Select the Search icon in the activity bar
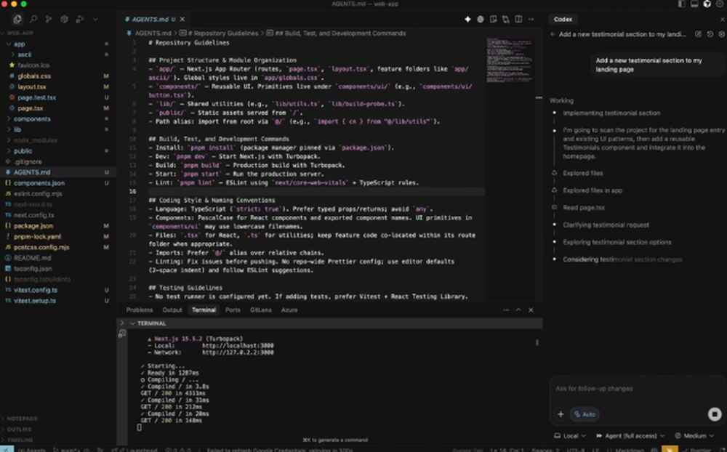This screenshot has width=727, height=452. click(33, 19)
